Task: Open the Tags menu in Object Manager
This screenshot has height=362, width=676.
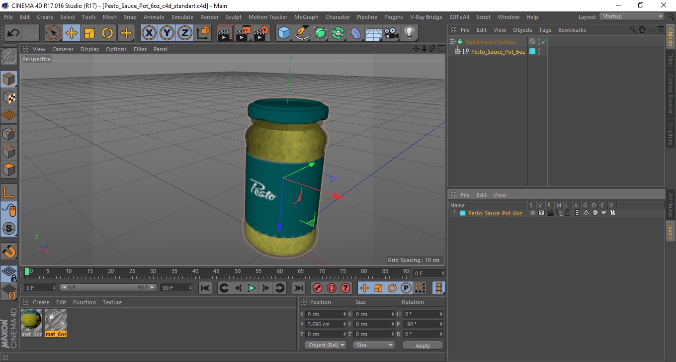Action: 545,30
